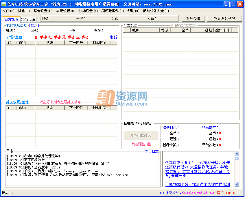Open the 牧场设置(M) menu
Image resolution: width=245 pixels, height=197 pixels.
pos(88,11)
